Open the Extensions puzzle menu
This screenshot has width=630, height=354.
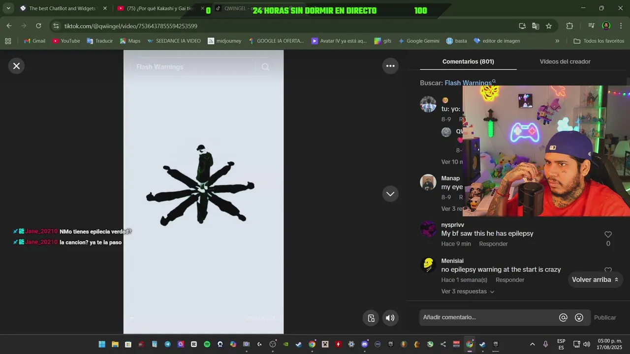pos(569,26)
